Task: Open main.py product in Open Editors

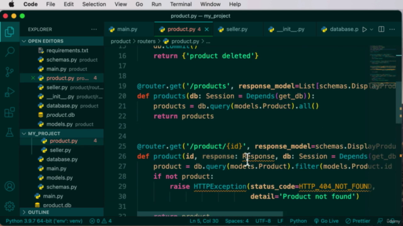Action: click(x=62, y=69)
